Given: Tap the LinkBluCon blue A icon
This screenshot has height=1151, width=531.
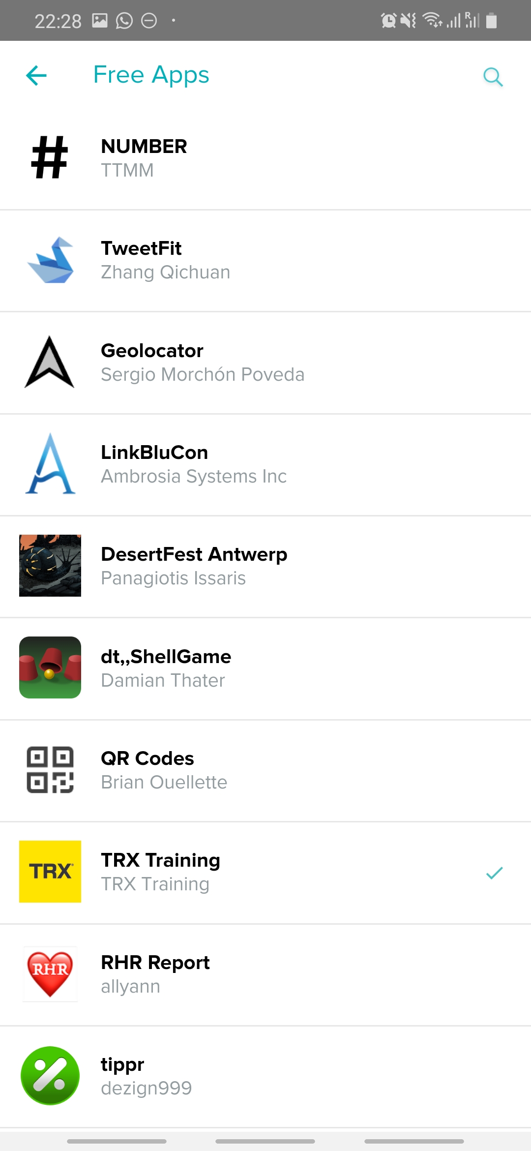Looking at the screenshot, I should pos(50,464).
